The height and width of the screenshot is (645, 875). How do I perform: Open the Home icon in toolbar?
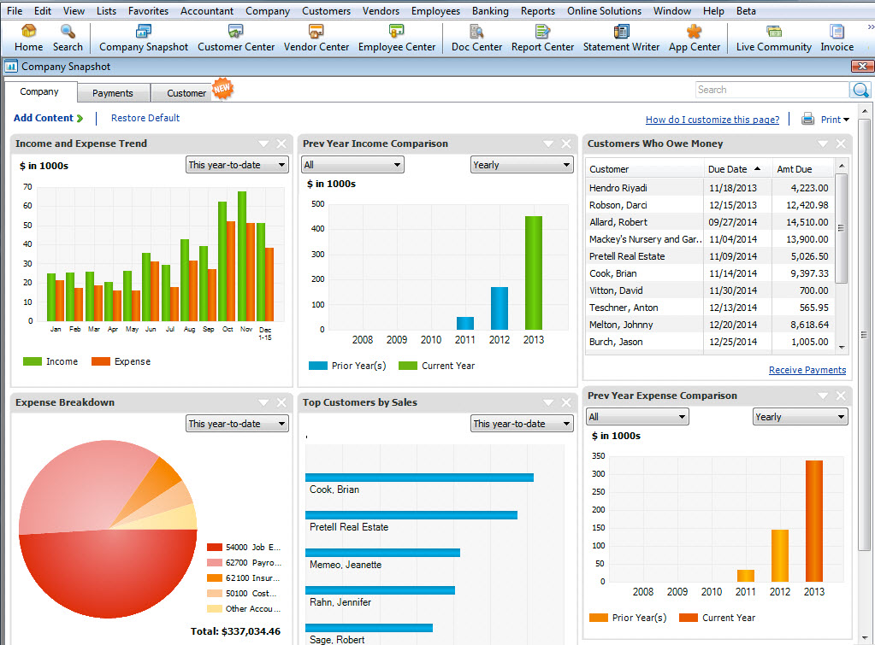click(x=28, y=32)
